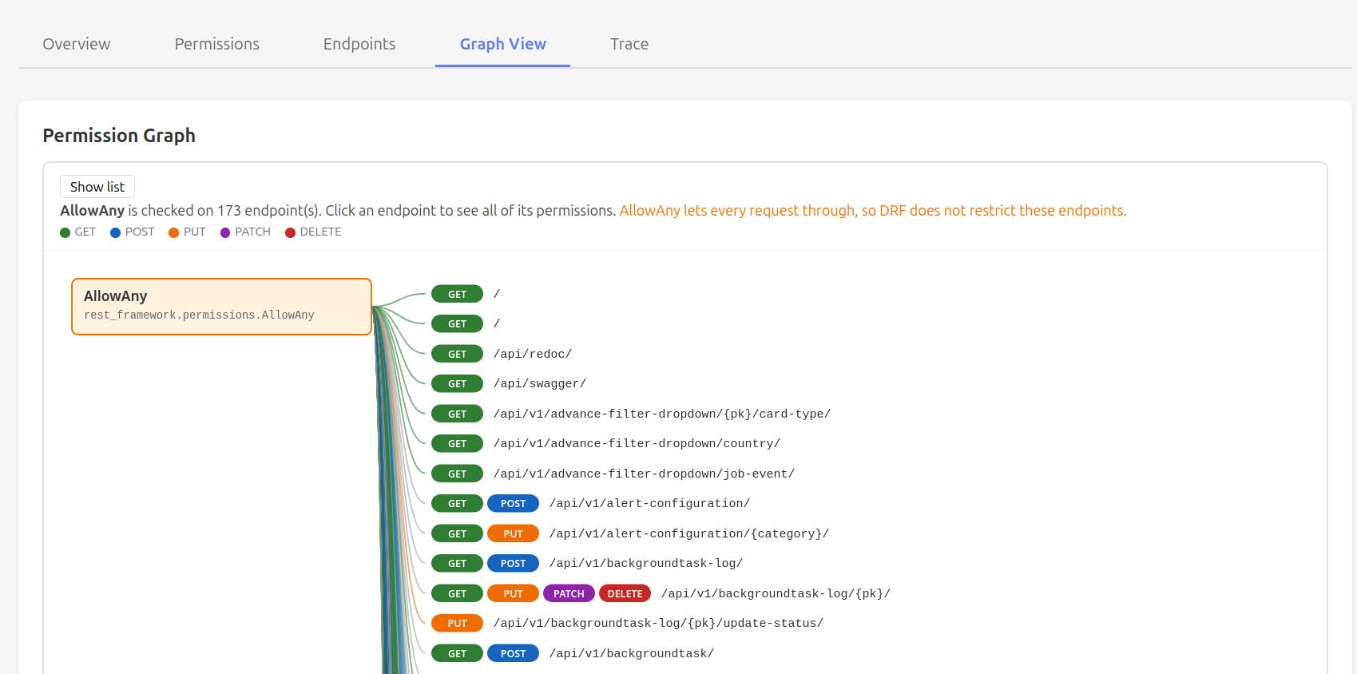Open the Permissions tab

click(217, 44)
